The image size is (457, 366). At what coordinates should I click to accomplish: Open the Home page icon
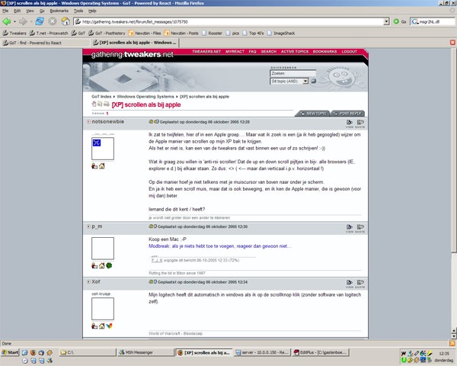click(66, 21)
